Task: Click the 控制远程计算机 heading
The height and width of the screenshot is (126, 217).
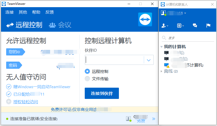Action: click(108, 41)
